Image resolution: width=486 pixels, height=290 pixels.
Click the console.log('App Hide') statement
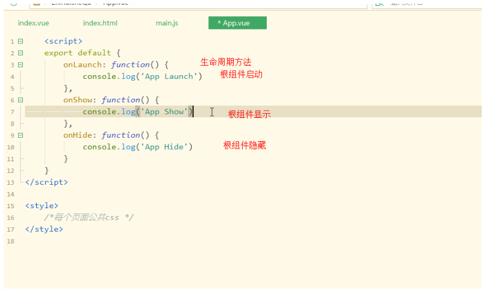(138, 147)
